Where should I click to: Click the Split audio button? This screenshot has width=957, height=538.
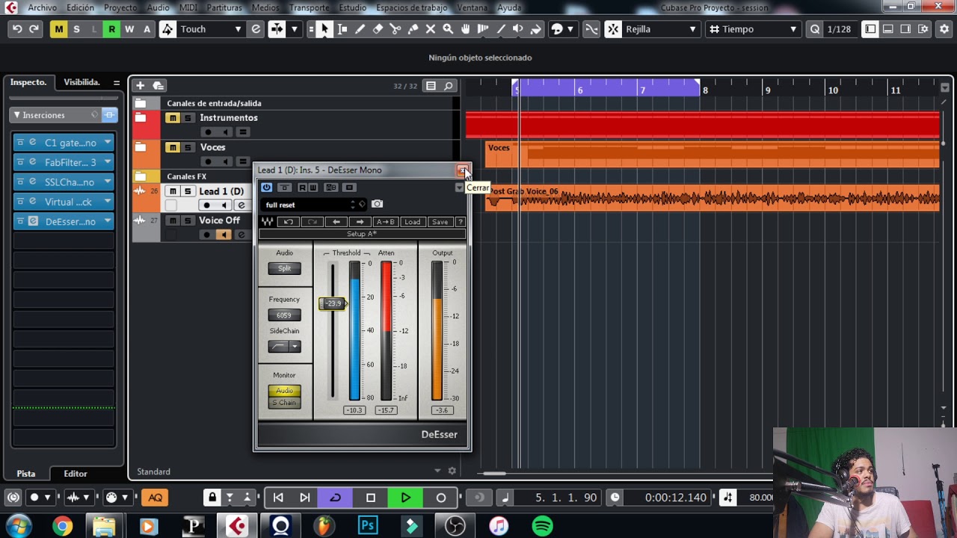pos(285,268)
